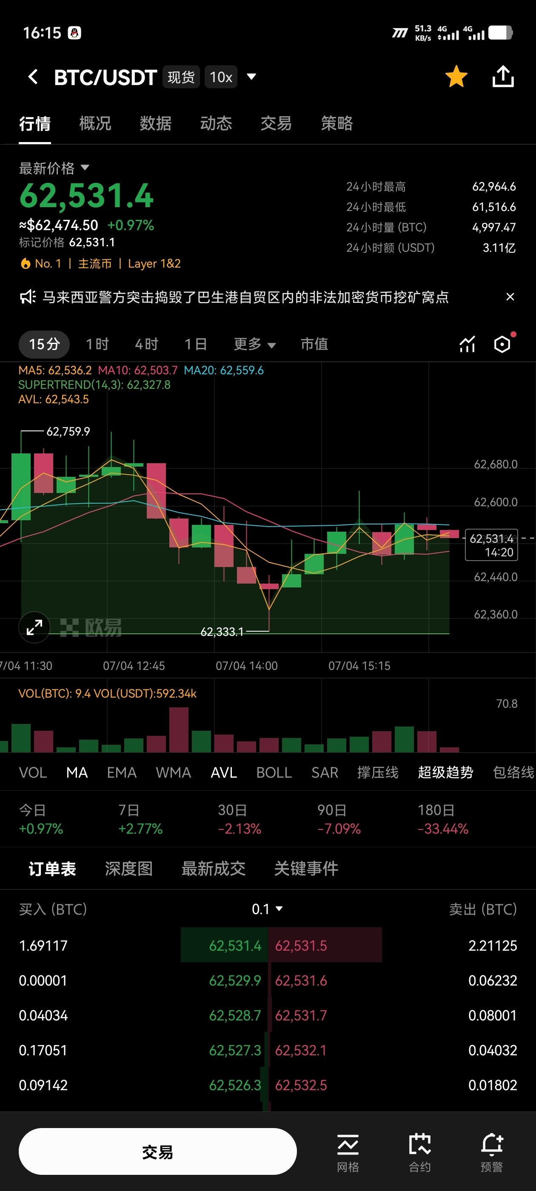Select the 1日 timeframe
The width and height of the screenshot is (536, 1191).
pos(195,344)
